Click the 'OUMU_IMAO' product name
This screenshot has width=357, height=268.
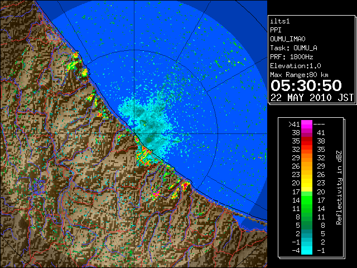coord(288,39)
